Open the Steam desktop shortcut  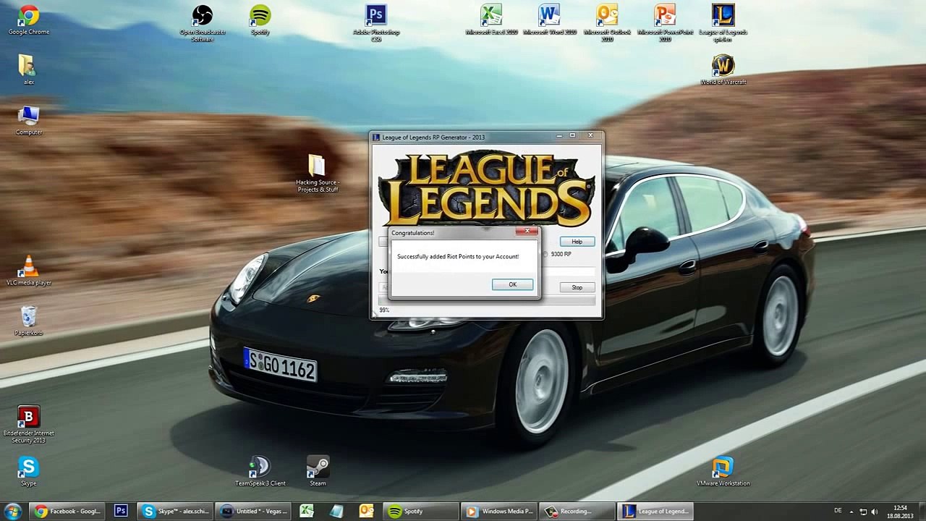pos(318,471)
